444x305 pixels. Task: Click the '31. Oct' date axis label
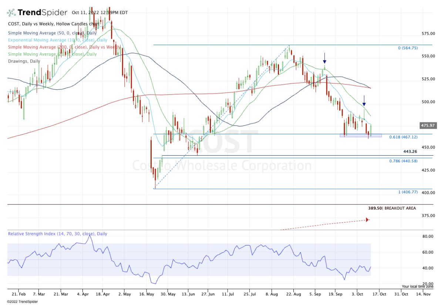coord(401,294)
